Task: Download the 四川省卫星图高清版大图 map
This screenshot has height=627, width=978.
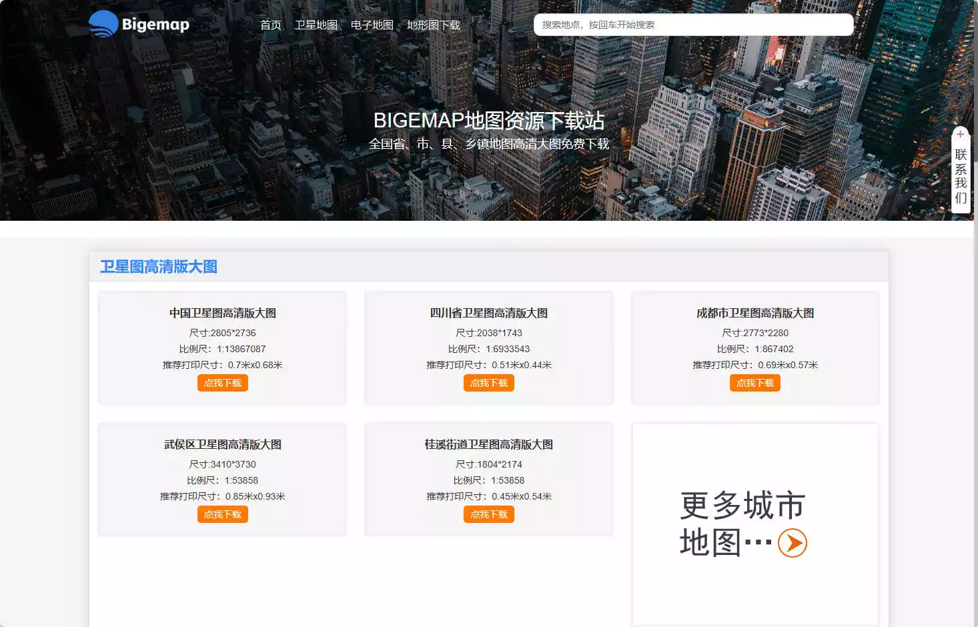Action: (x=489, y=383)
